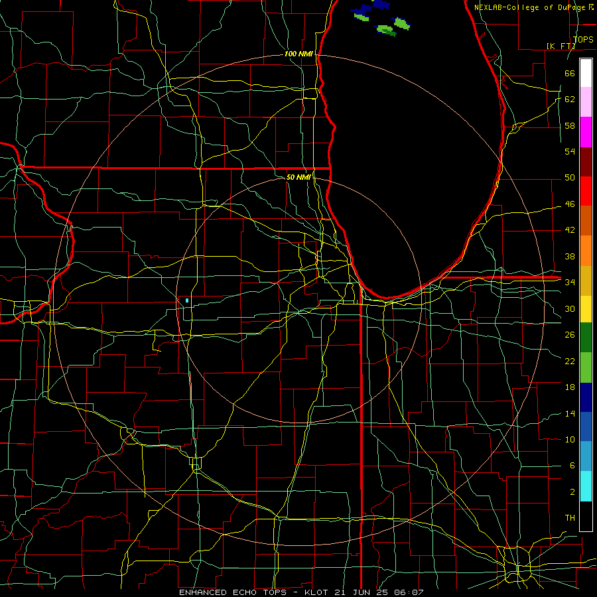Click the black TH threshold legend band
Viewport: 597px width, 597px height.
(586, 515)
